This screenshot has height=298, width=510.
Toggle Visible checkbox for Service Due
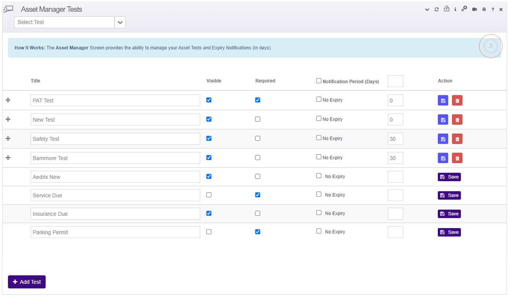click(x=209, y=194)
